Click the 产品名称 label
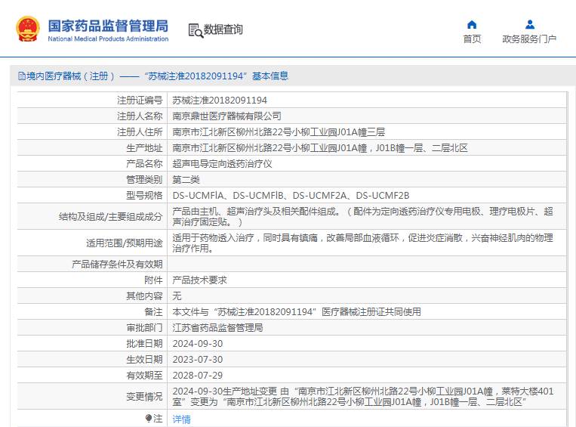The width and height of the screenshot is (576, 427). click(x=144, y=164)
